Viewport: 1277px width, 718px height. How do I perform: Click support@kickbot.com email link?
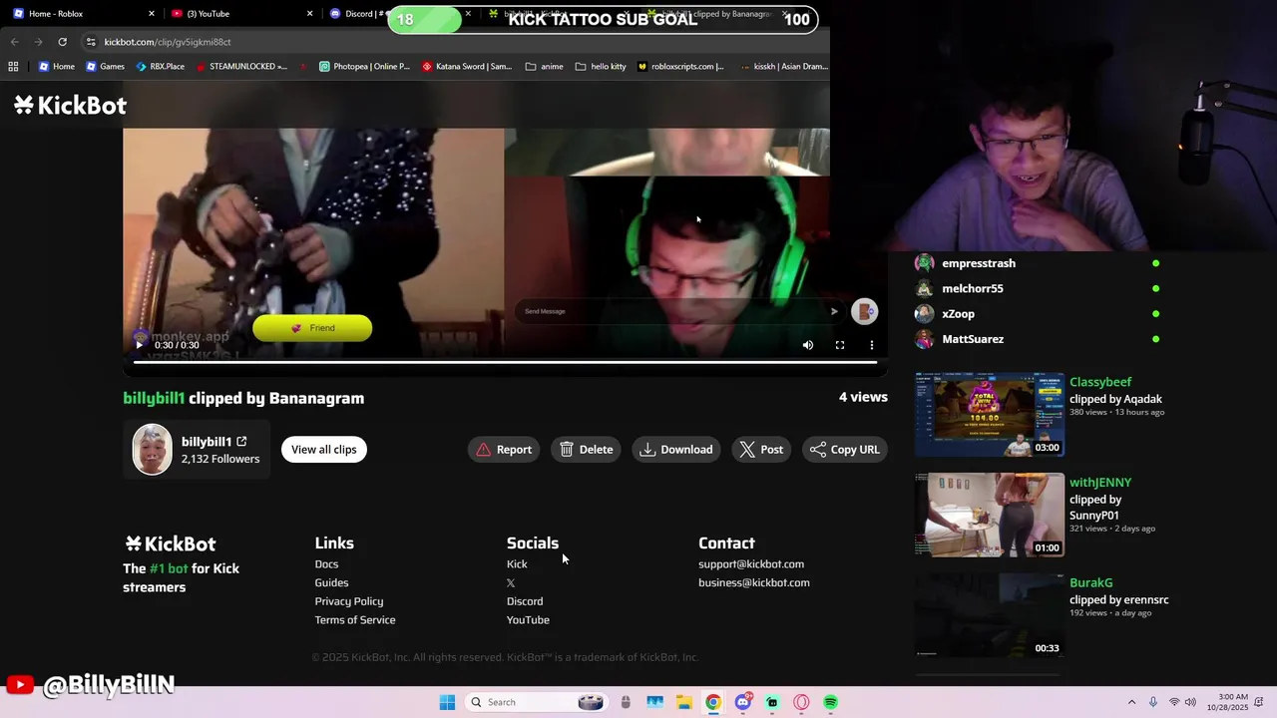[x=751, y=564]
